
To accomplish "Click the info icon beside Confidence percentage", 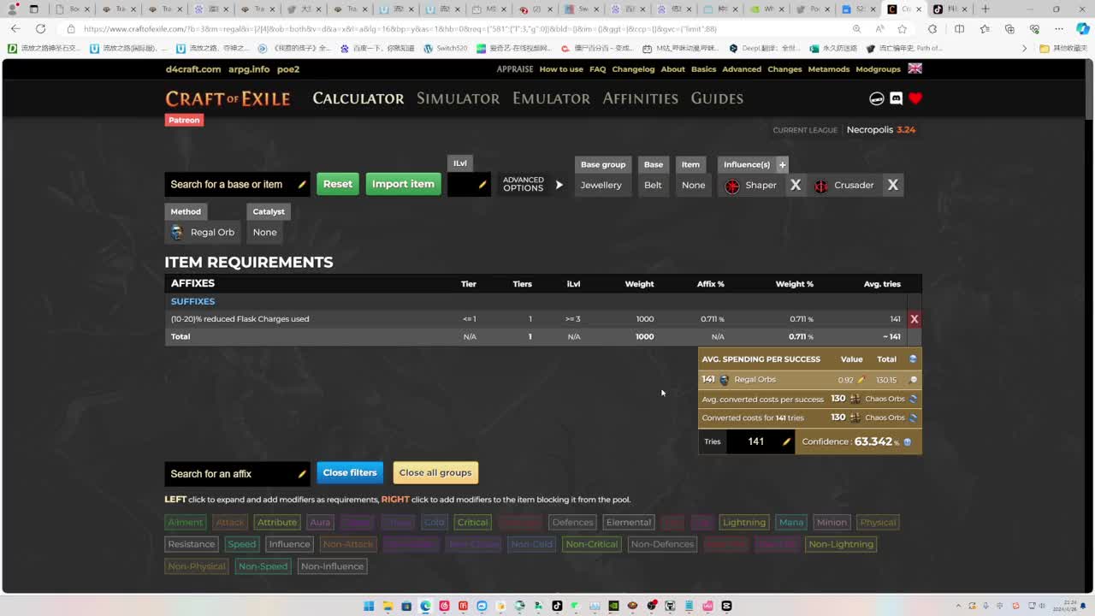I will (x=908, y=442).
